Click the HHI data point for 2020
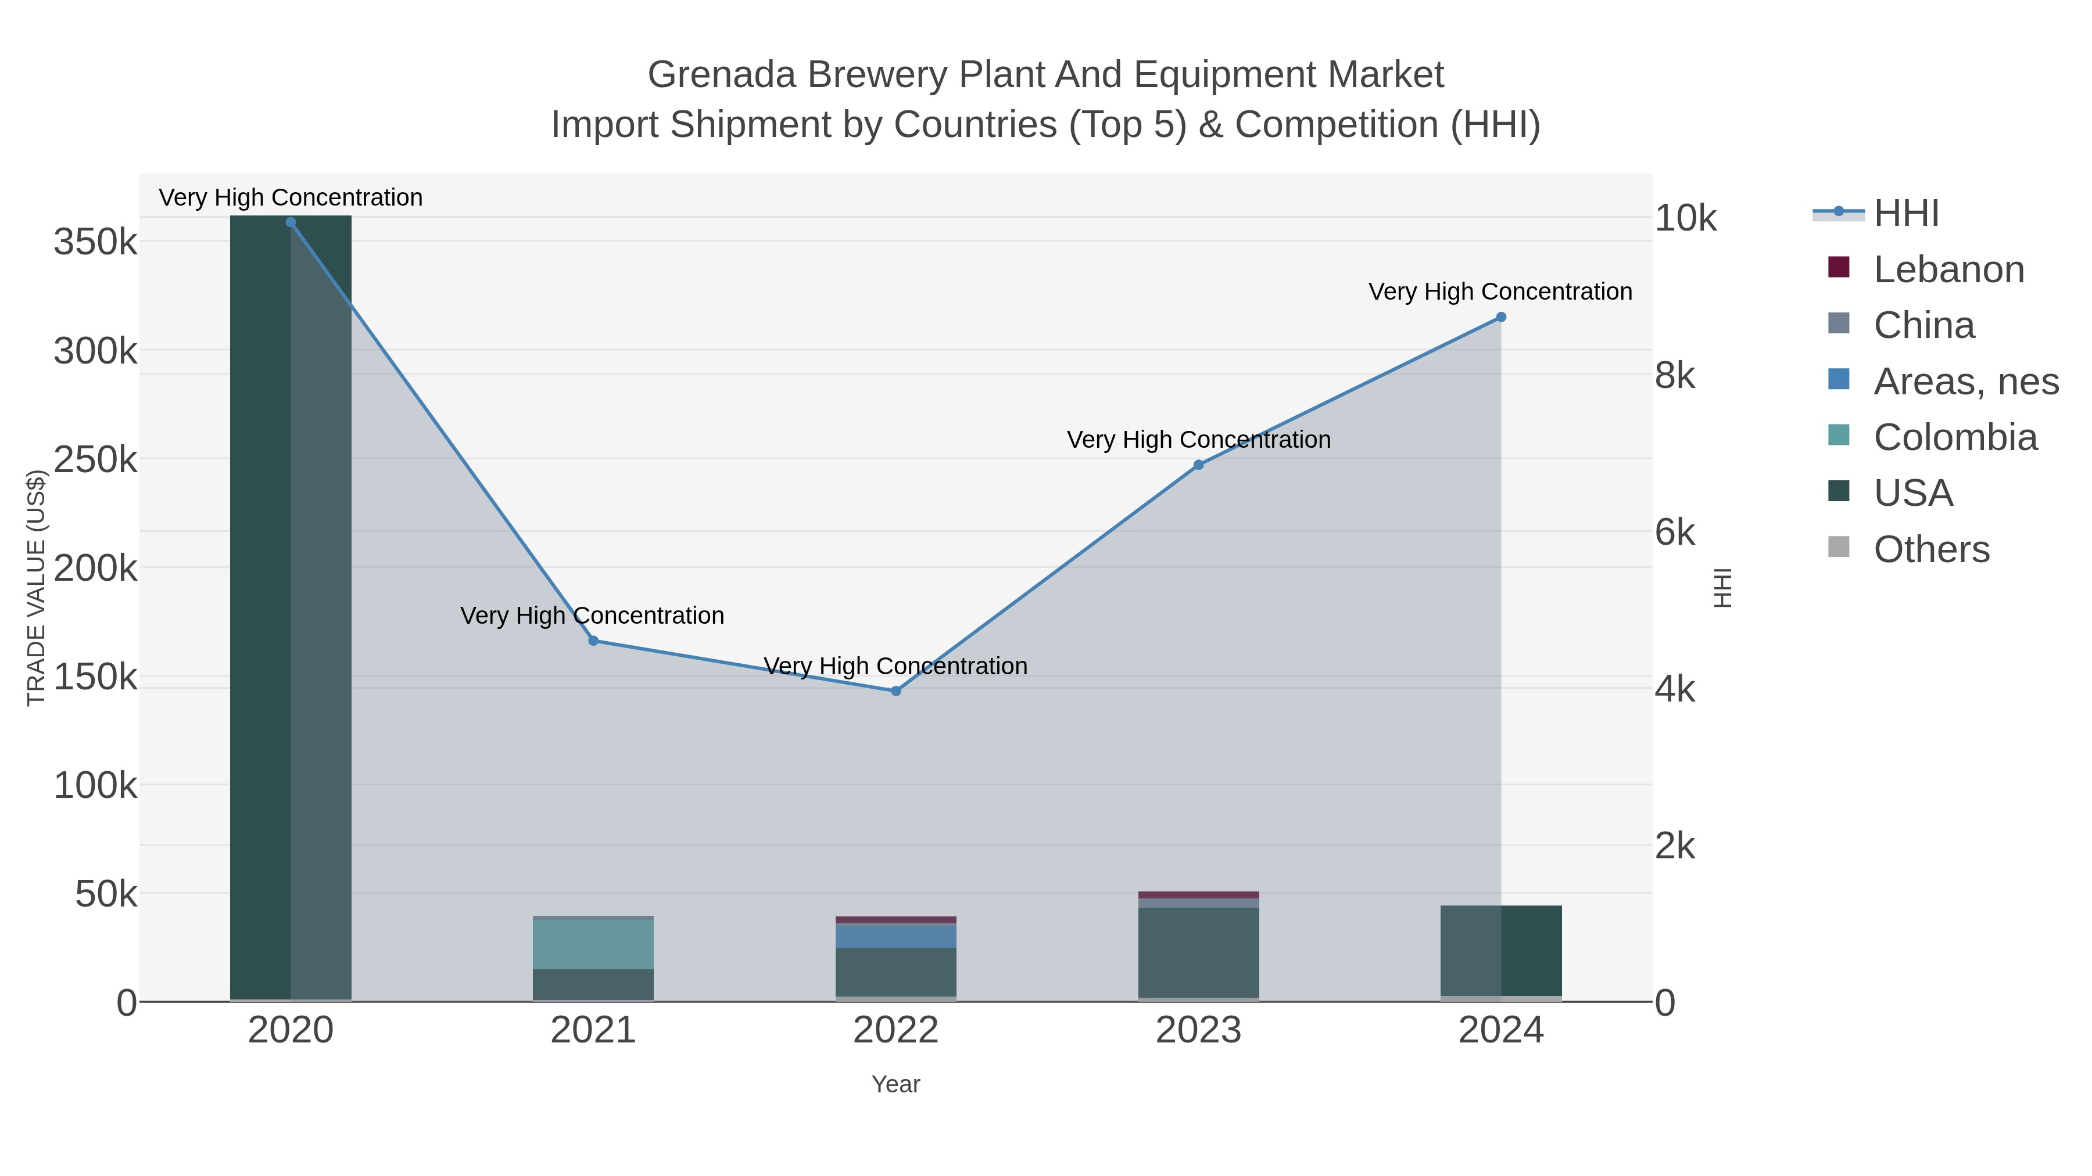 tap(291, 222)
